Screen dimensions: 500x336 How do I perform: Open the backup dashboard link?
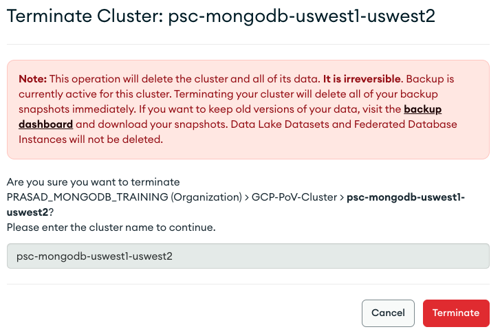[422, 109]
